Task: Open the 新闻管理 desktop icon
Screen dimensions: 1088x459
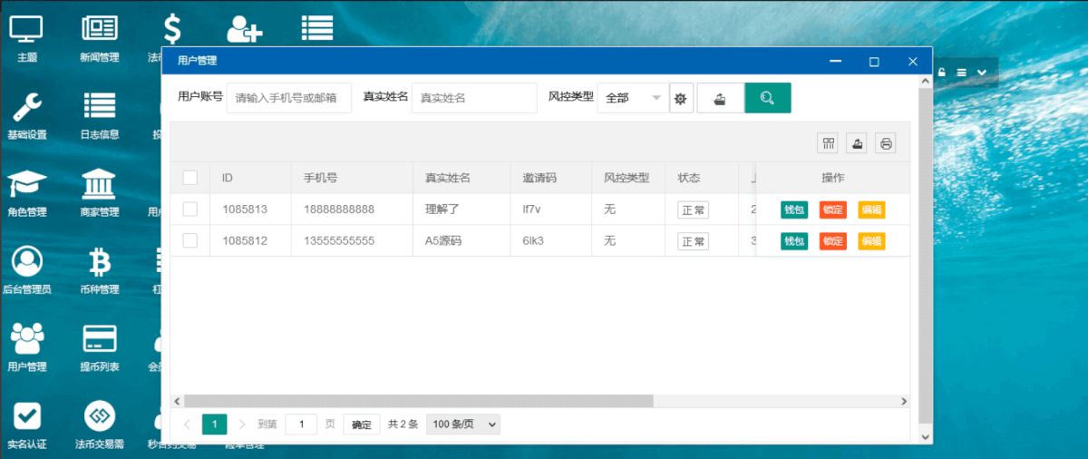Action: (99, 37)
